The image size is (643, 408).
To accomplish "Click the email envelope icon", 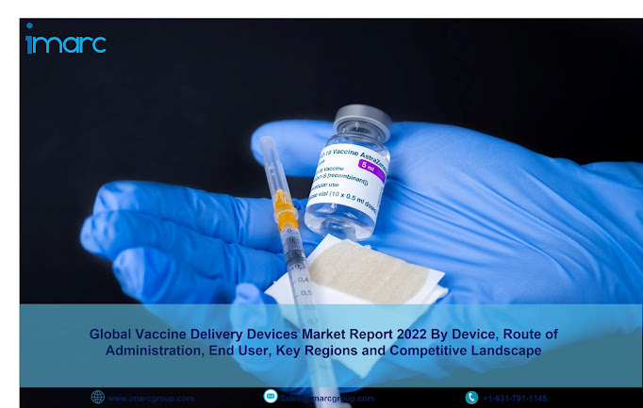I will pyautogui.click(x=271, y=396).
